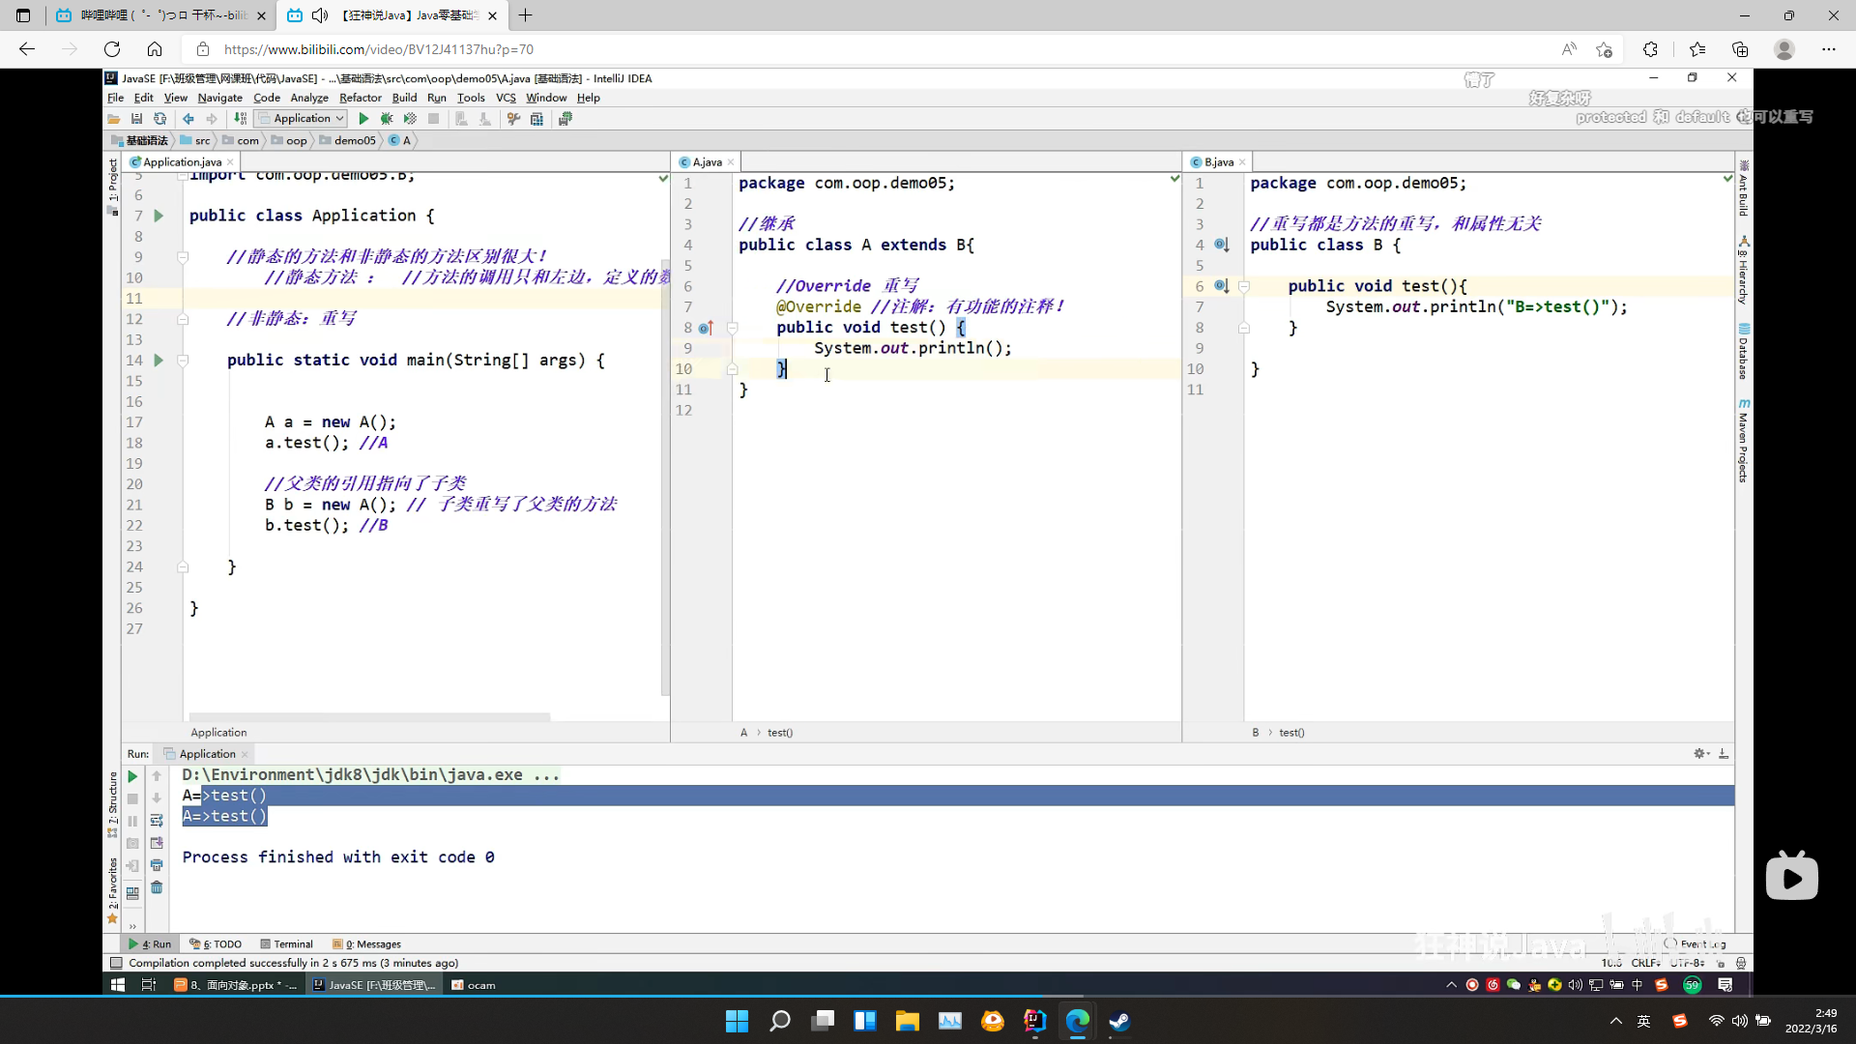Click the green Run button in toolbar
The width and height of the screenshot is (1856, 1044).
coord(363,119)
